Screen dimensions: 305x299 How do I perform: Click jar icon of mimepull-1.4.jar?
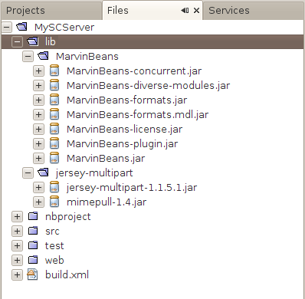coord(54,202)
